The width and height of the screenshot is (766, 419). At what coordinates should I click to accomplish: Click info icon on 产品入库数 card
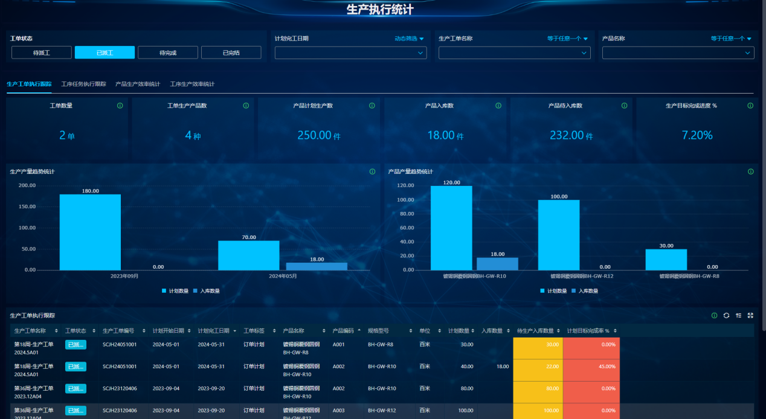[x=498, y=106]
